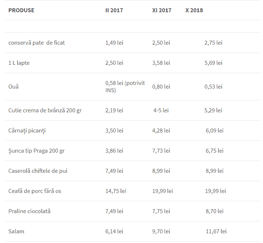Image resolution: width=263 pixels, height=243 pixels.
Task: Click the XI 2017 column header
Action: click(x=162, y=10)
